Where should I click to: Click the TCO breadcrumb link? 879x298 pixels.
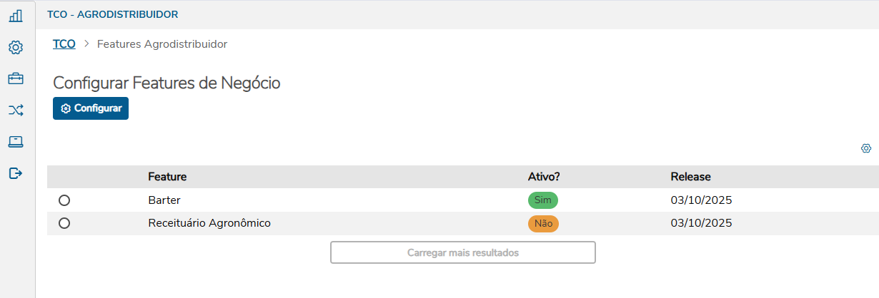[64, 44]
